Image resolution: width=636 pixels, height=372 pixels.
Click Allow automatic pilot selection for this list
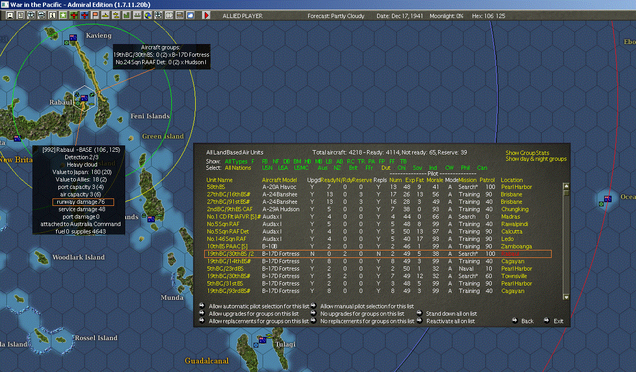click(259, 306)
